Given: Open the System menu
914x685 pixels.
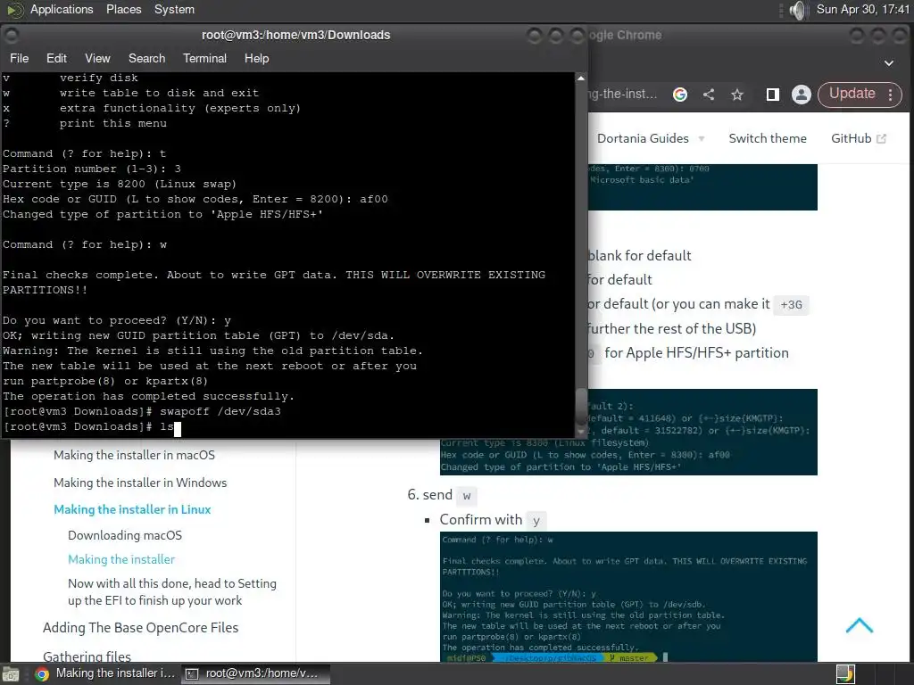Looking at the screenshot, I should point(174,9).
